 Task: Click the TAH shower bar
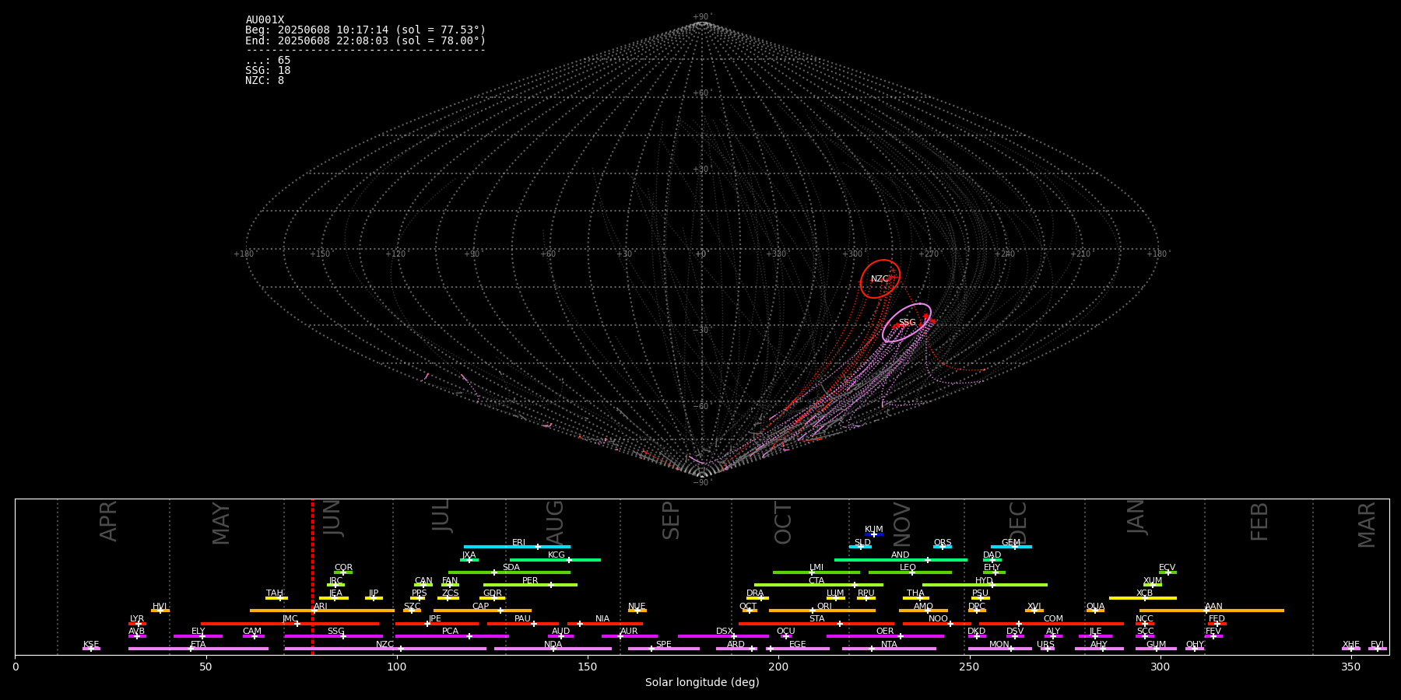pyautogui.click(x=276, y=598)
